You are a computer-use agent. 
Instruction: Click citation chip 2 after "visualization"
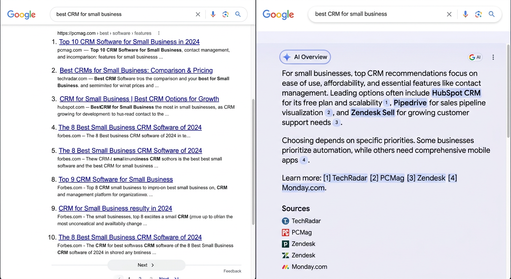[x=328, y=113]
